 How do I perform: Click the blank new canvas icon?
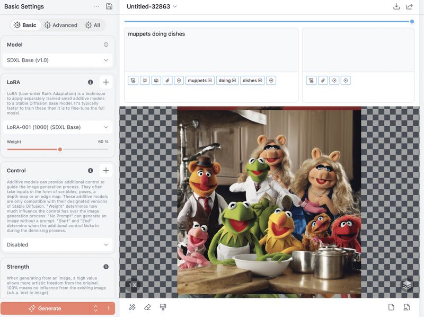point(391,307)
